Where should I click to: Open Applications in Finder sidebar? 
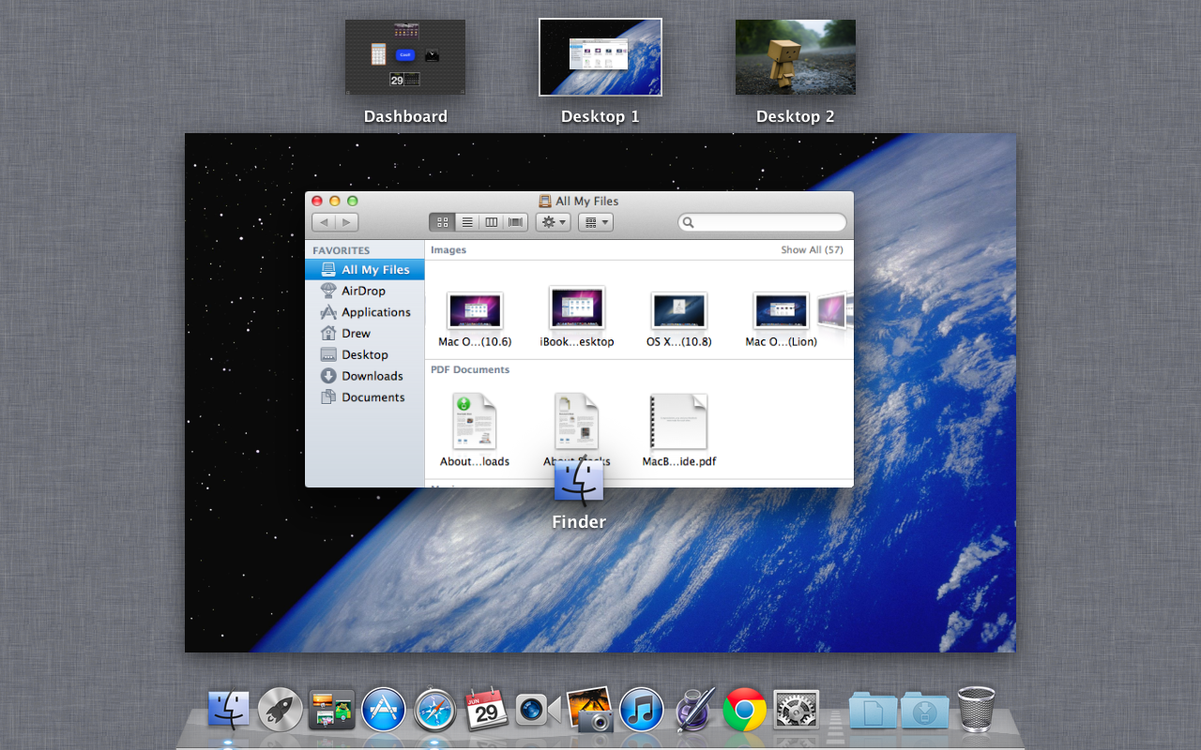(365, 312)
